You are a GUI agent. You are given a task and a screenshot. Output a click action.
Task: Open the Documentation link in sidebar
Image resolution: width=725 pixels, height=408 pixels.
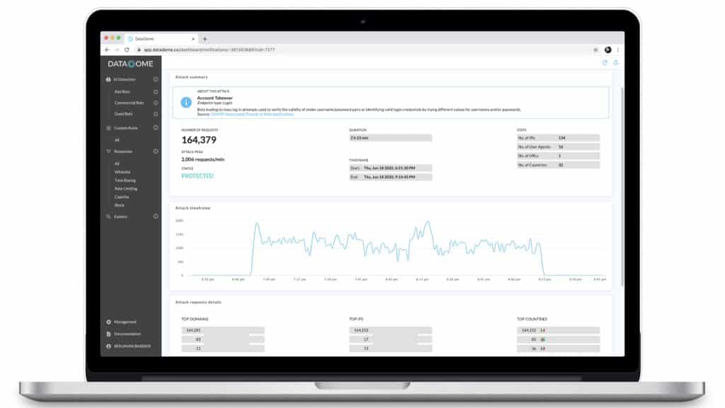127,334
